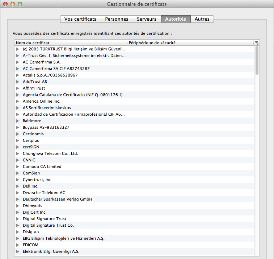Screen dimensions: 274x259
Task: Expand AddTrust AB certificate group
Action: (x=17, y=82)
